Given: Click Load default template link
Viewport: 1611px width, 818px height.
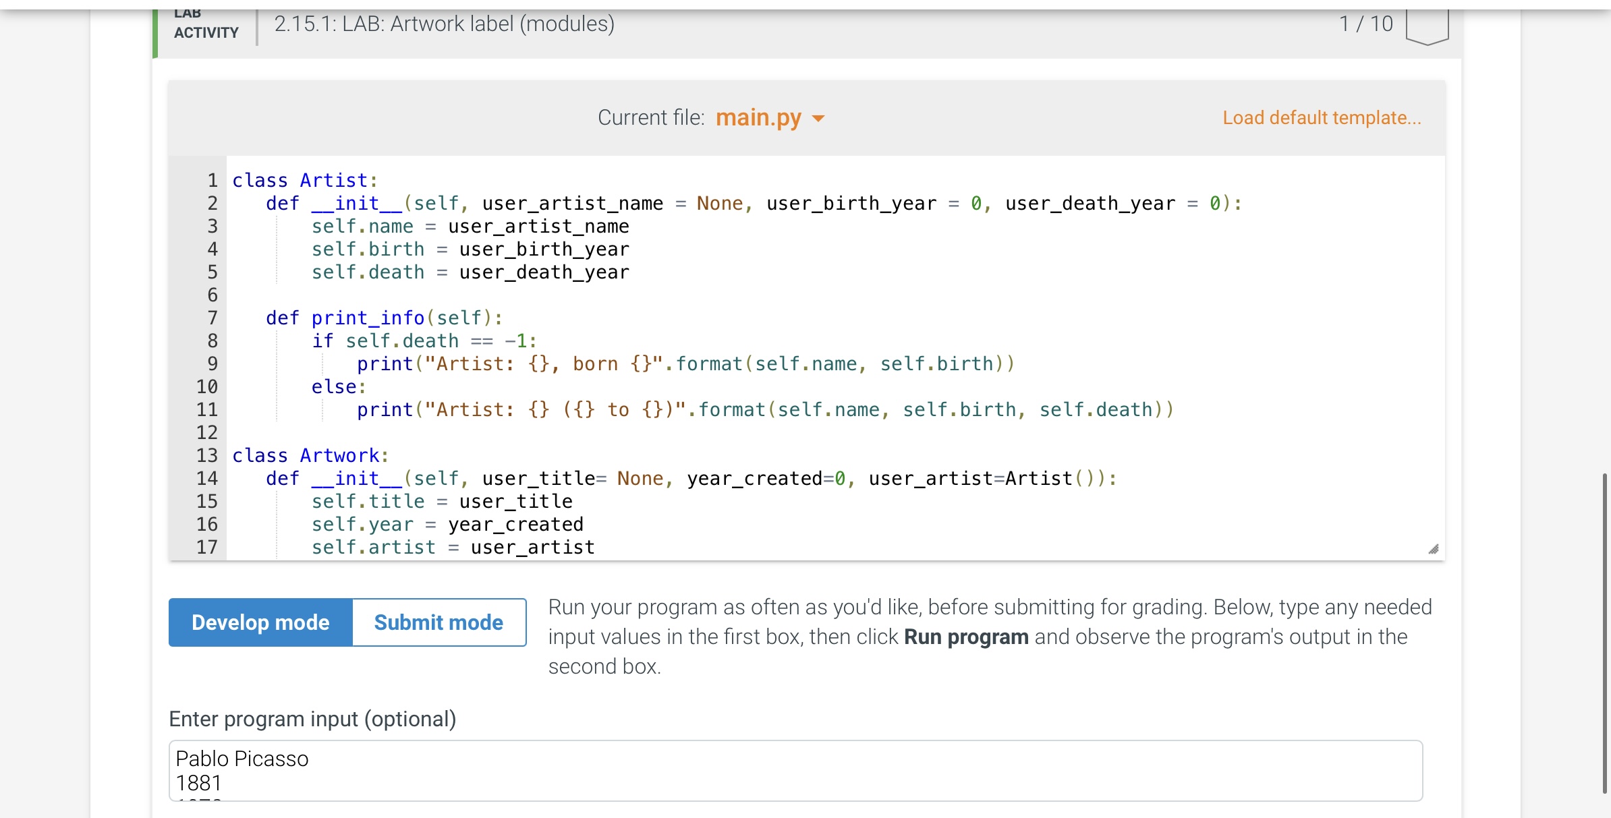Looking at the screenshot, I should 1321,118.
